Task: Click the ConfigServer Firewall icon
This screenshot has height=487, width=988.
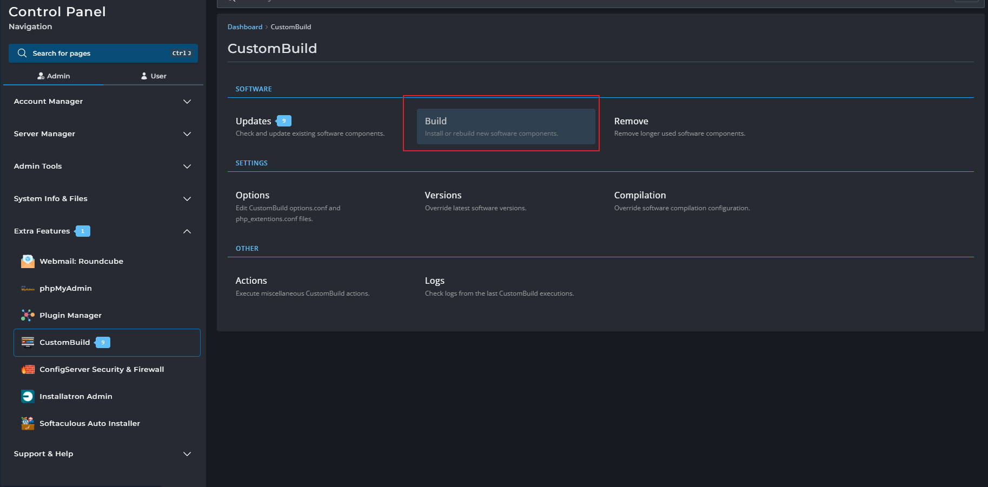Action: [28, 369]
